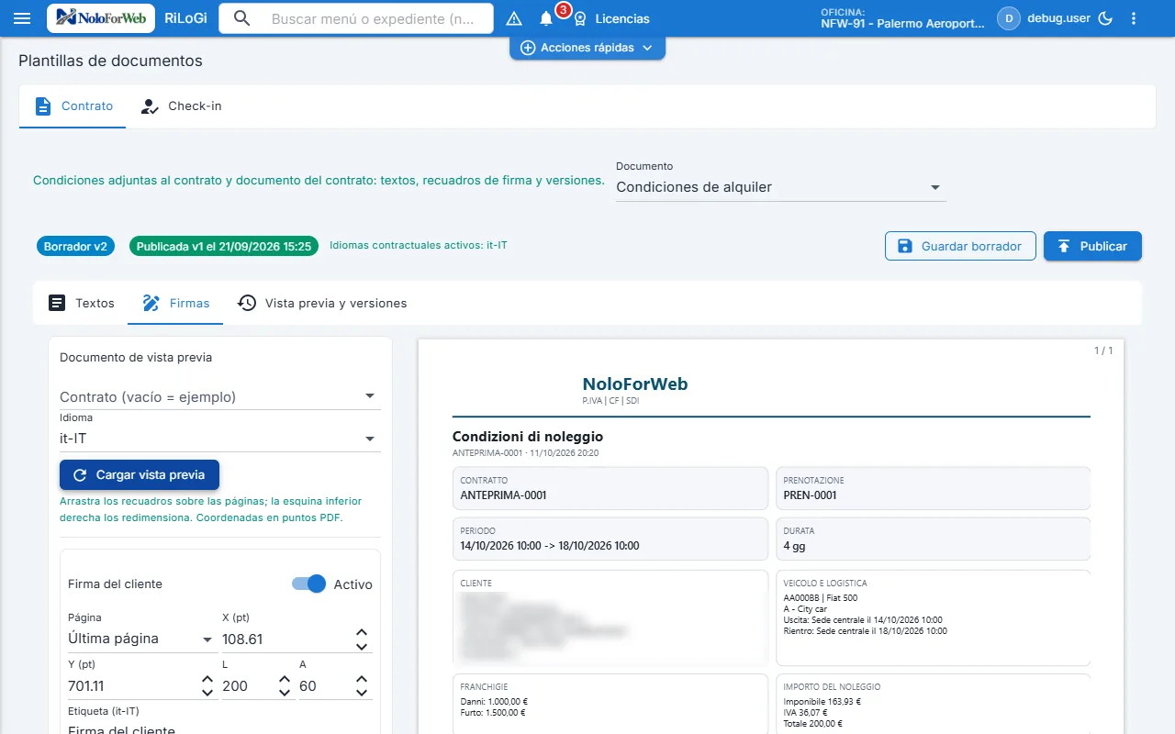Click the Publicada v1 status badge
Screen dimensions: 1175x734
pyautogui.click(x=224, y=246)
